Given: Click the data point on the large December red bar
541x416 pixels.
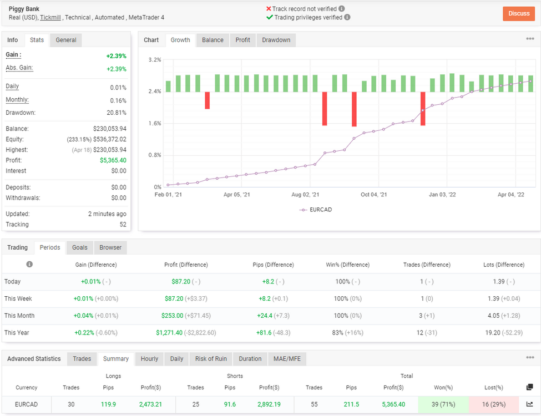Looking at the screenshot, I should coord(423,110).
